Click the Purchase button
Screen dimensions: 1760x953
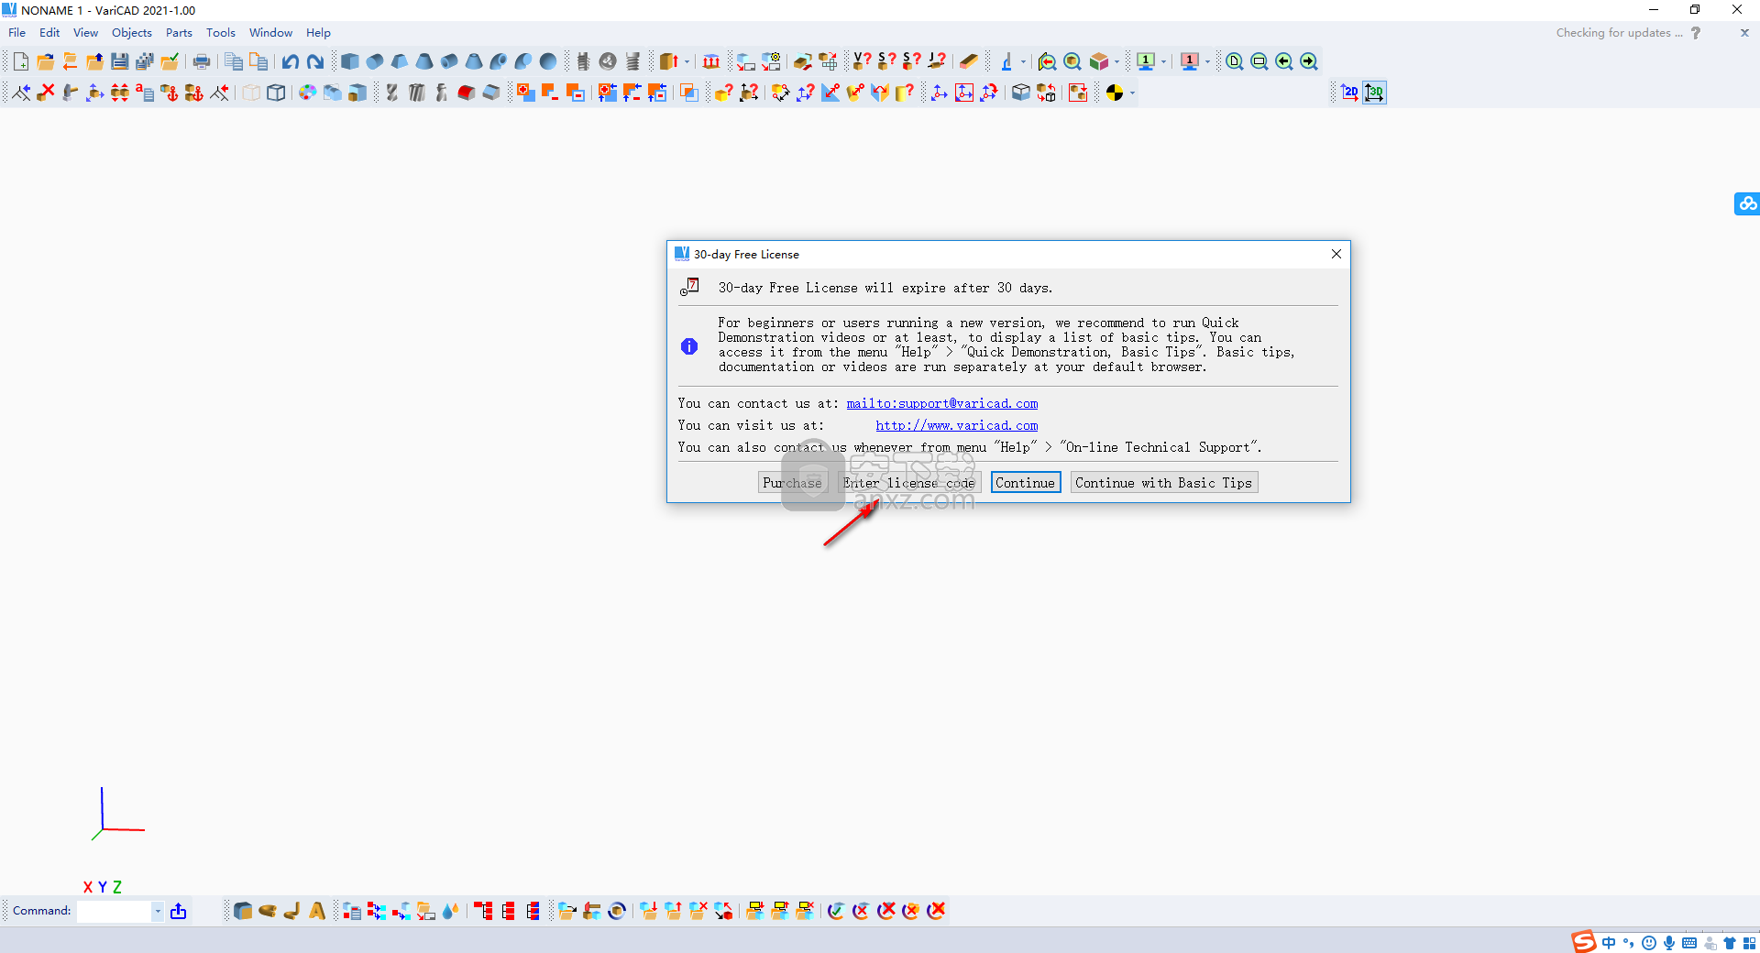793,483
